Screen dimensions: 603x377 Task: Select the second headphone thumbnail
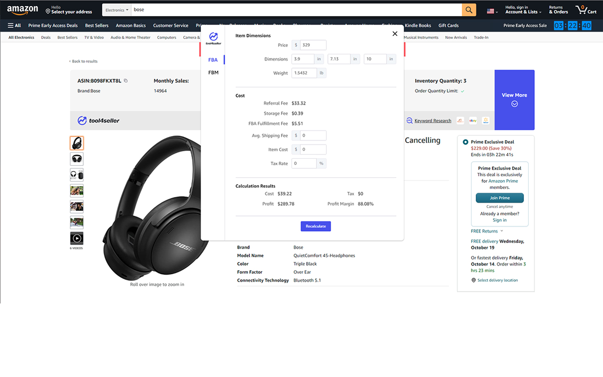pos(77,159)
